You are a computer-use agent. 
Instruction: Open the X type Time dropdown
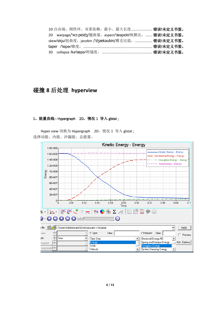click(86, 238)
